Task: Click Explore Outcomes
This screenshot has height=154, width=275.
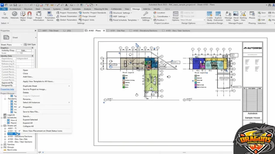Action: coord(218,16)
